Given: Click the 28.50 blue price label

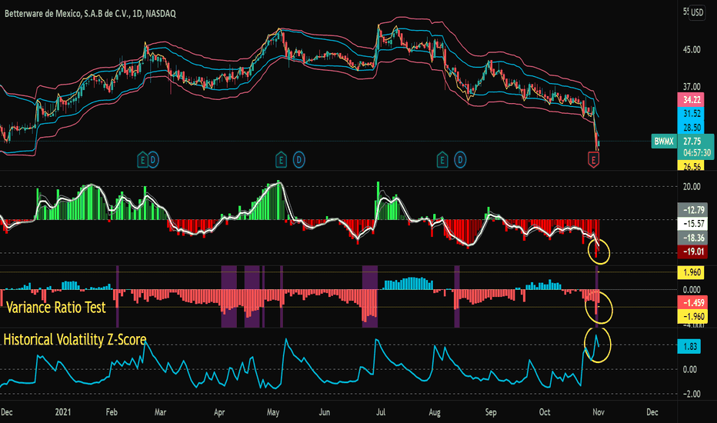Looking at the screenshot, I should [x=691, y=127].
